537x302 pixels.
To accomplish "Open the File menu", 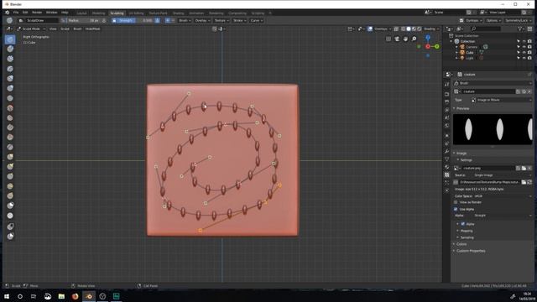I will click(16, 13).
